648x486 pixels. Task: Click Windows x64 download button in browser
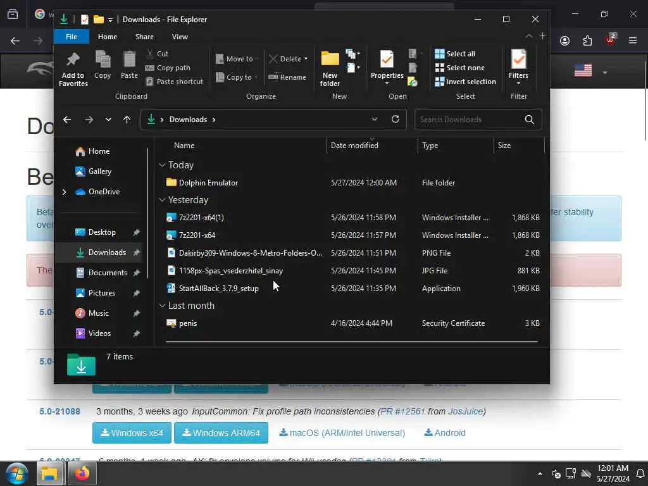(x=132, y=433)
